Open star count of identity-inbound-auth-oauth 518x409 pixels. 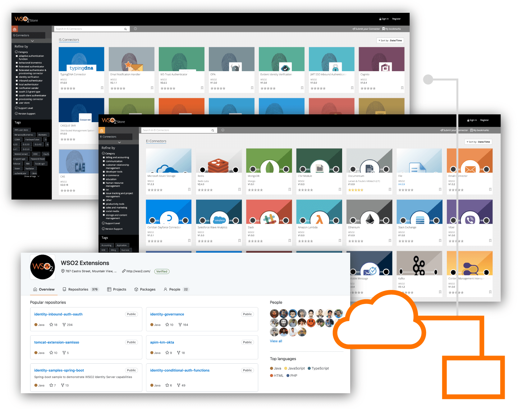coord(53,325)
